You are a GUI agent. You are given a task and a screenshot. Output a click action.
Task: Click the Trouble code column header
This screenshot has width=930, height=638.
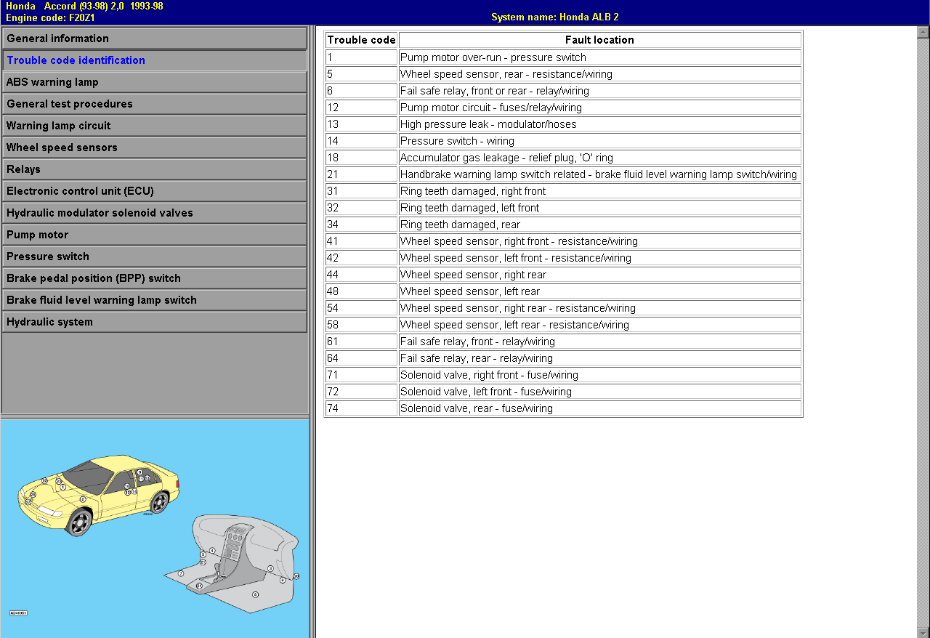361,40
